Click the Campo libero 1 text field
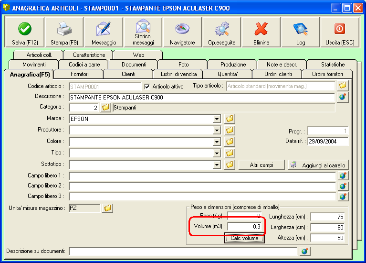This screenshot has height=263, width=366. coord(202,176)
